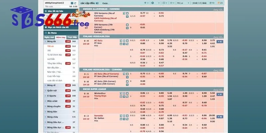Click the favorite star for AC Oulu match

[127, 41]
